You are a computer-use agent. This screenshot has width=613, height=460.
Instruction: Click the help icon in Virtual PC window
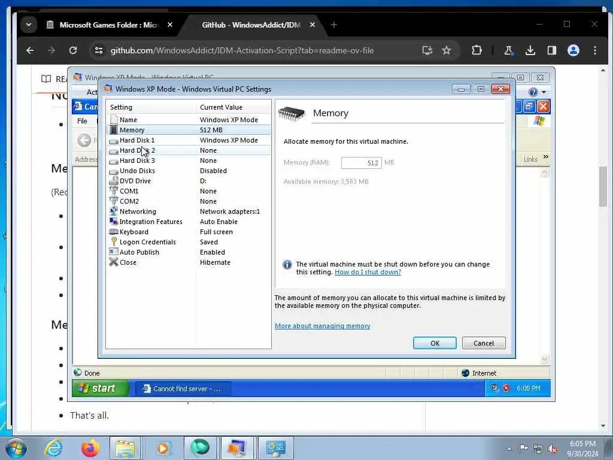pyautogui.click(x=533, y=92)
